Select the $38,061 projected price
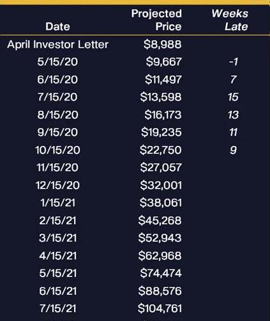Image resolution: width=270 pixels, height=321 pixels. pos(161,203)
